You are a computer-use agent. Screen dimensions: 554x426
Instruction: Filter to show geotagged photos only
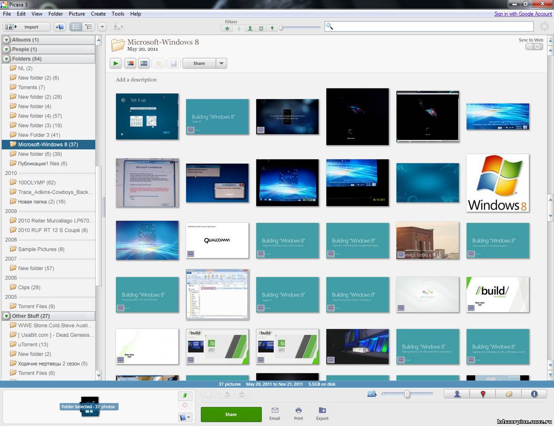(x=272, y=28)
